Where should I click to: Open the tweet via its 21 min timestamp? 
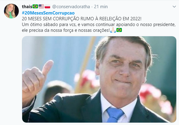[x=101, y=7]
